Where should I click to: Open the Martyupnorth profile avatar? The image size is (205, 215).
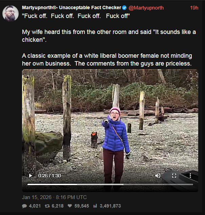tap(11, 14)
